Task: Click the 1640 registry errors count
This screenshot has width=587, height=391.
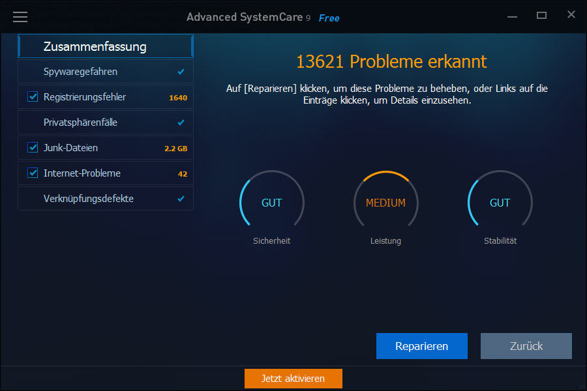Action: (178, 98)
